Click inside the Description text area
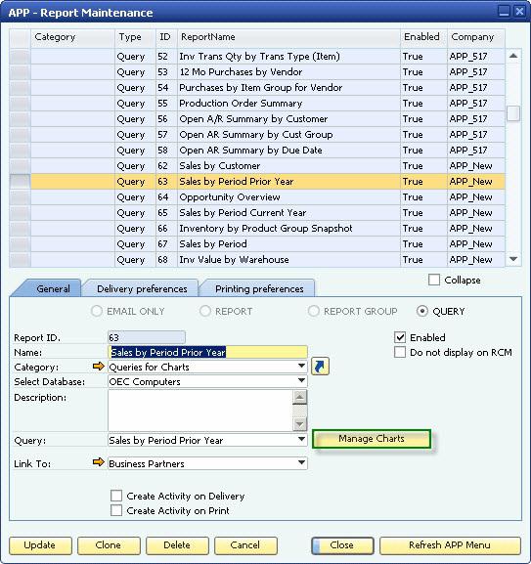 pyautogui.click(x=200, y=411)
